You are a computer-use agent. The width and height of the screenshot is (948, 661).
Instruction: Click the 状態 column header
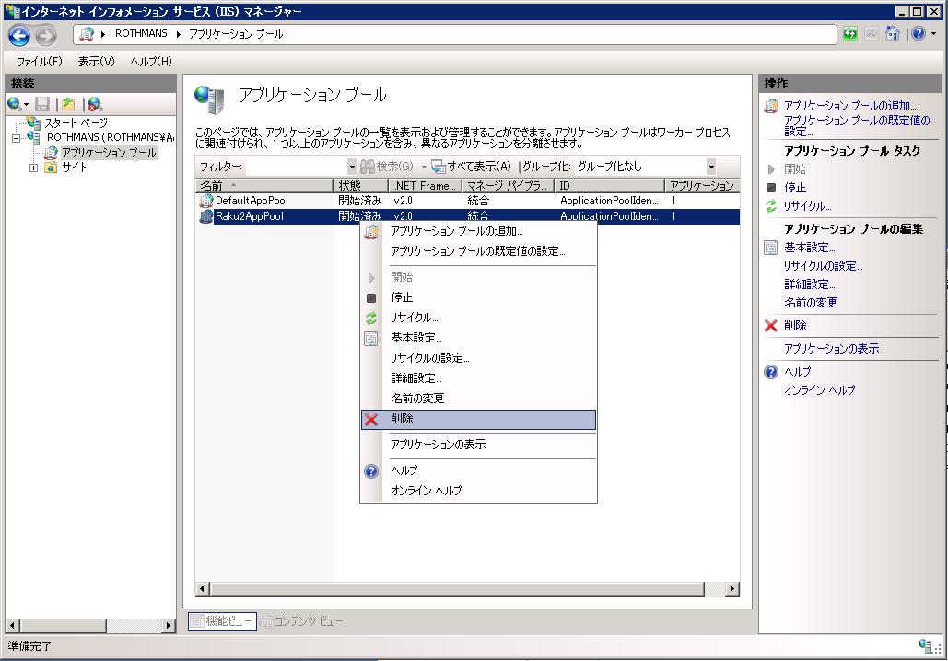click(x=361, y=185)
